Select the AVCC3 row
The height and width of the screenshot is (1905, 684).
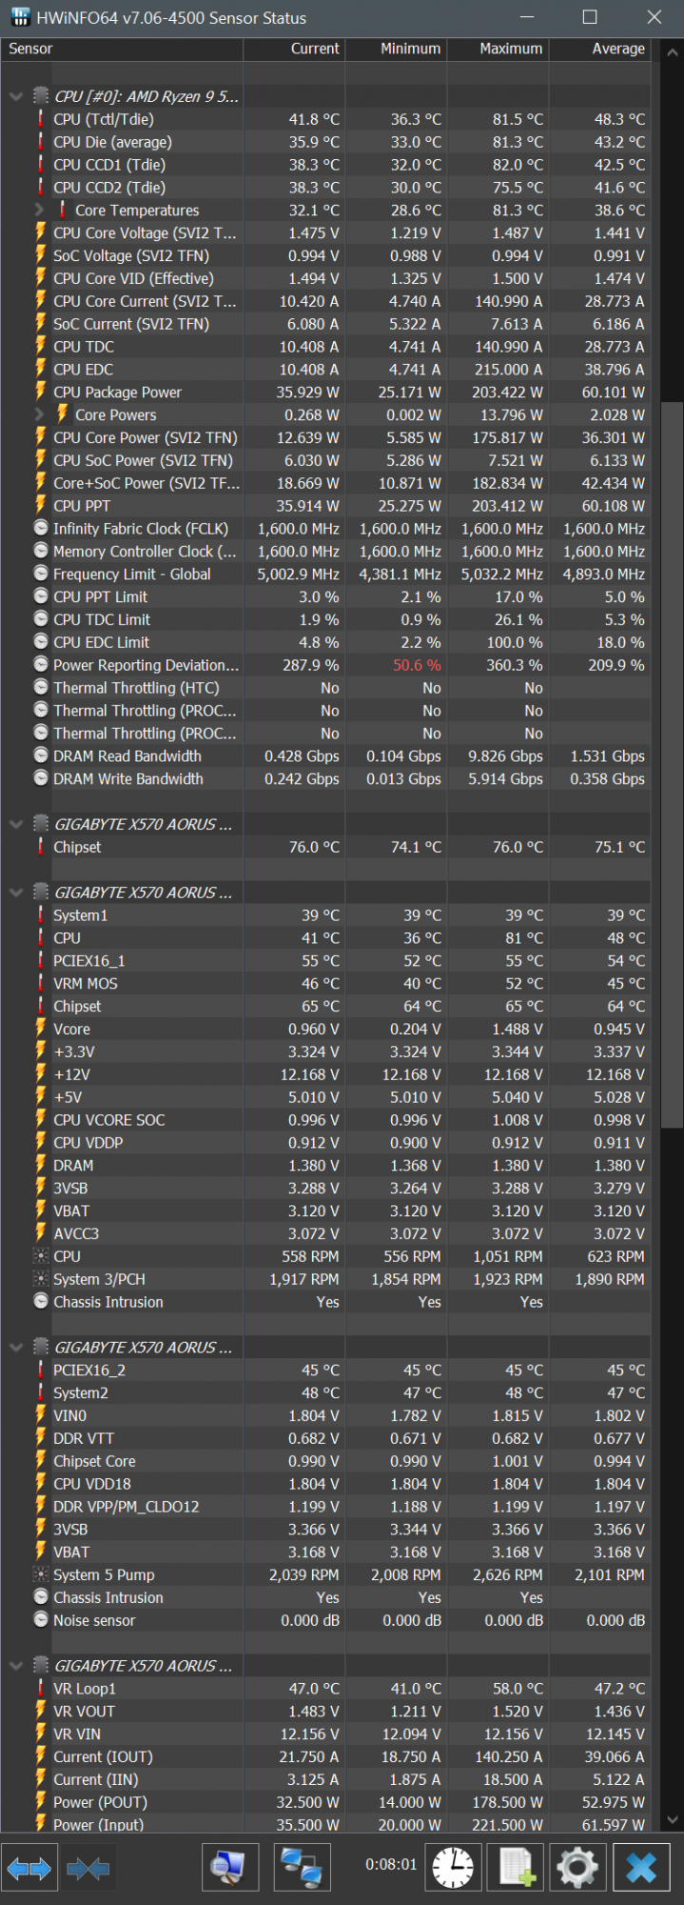tap(325, 1233)
